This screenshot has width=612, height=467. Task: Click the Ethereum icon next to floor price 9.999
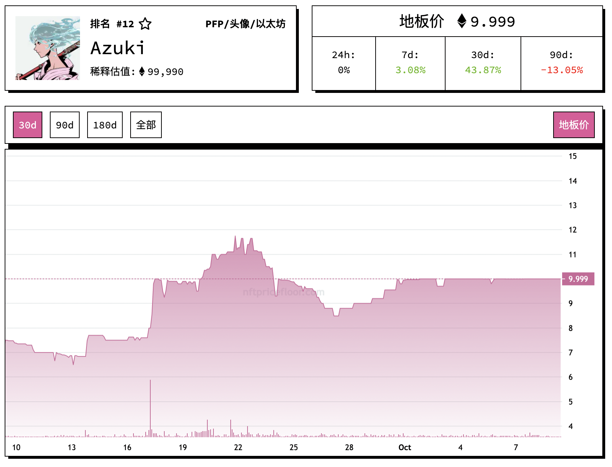[x=462, y=21]
